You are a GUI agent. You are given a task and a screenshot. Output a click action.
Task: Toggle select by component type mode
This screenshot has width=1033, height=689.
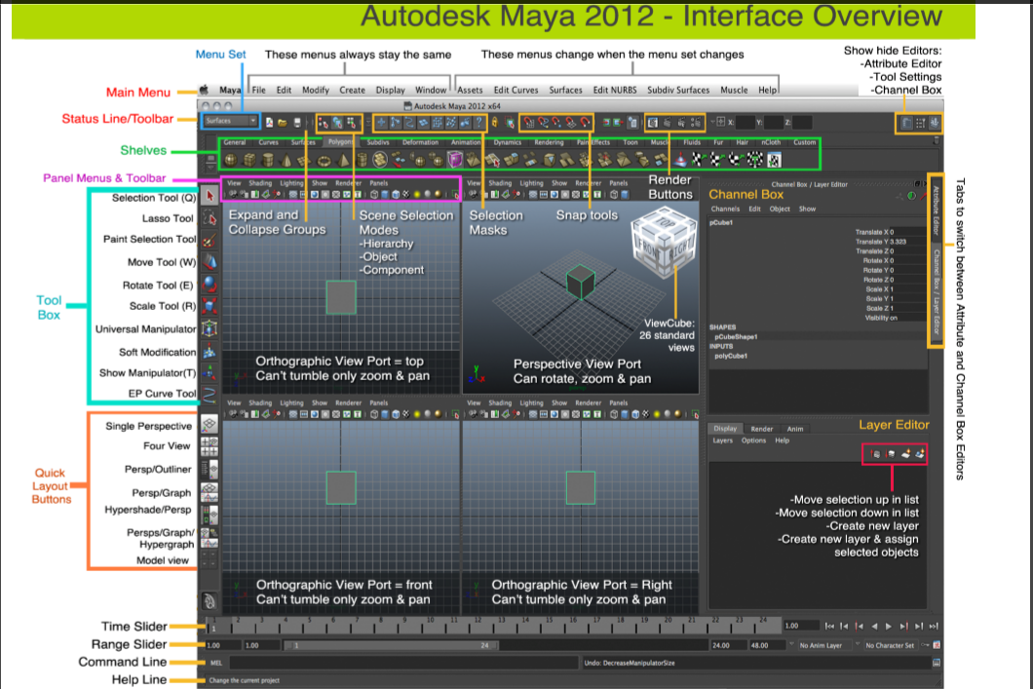tap(352, 123)
